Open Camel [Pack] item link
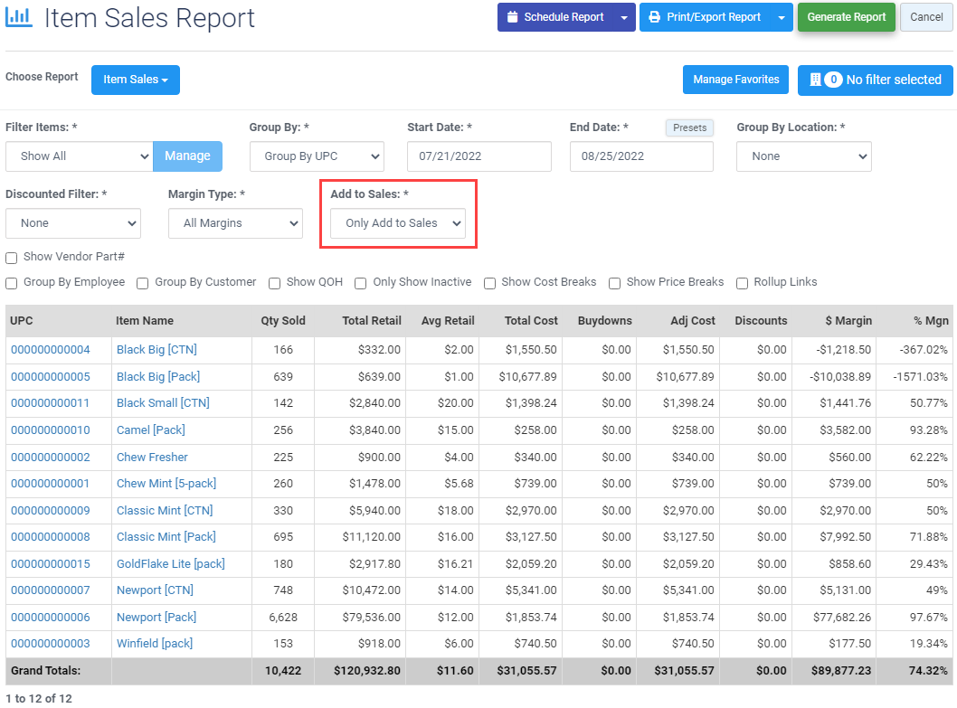 click(x=151, y=430)
